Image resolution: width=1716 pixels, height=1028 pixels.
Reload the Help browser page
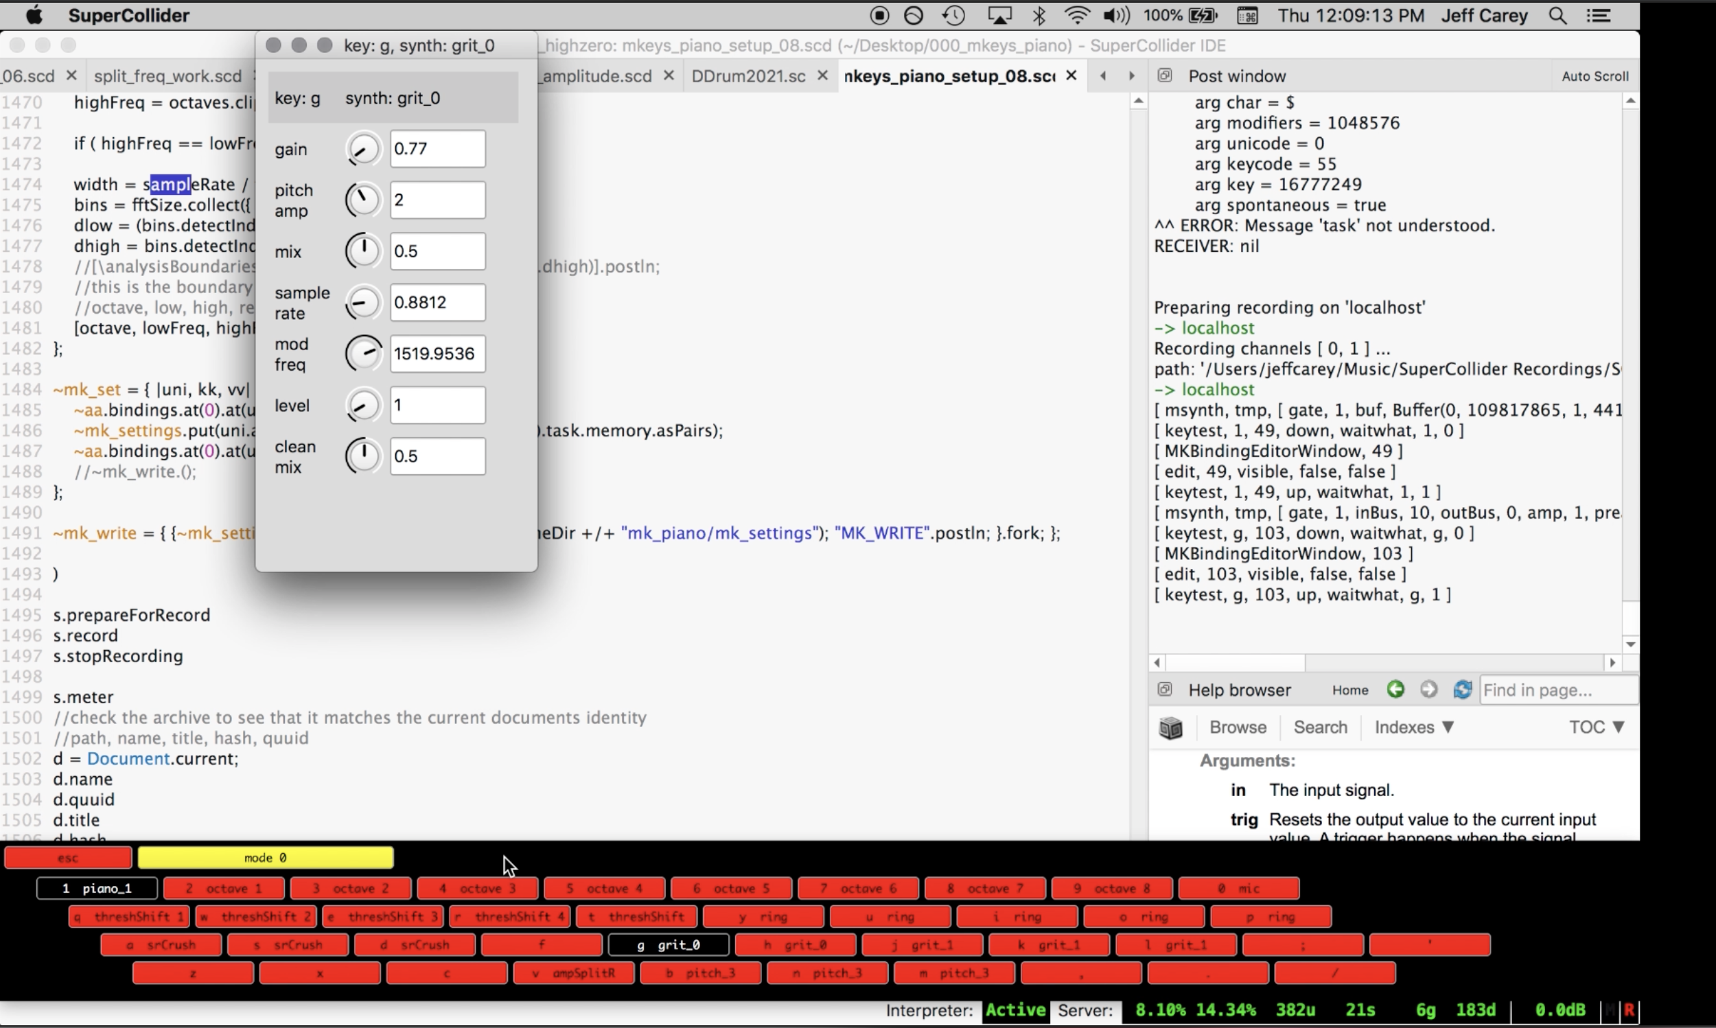tap(1463, 689)
